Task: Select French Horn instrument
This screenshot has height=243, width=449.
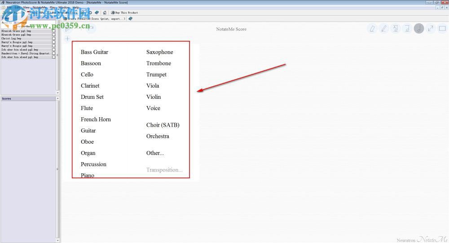Action: pos(96,119)
